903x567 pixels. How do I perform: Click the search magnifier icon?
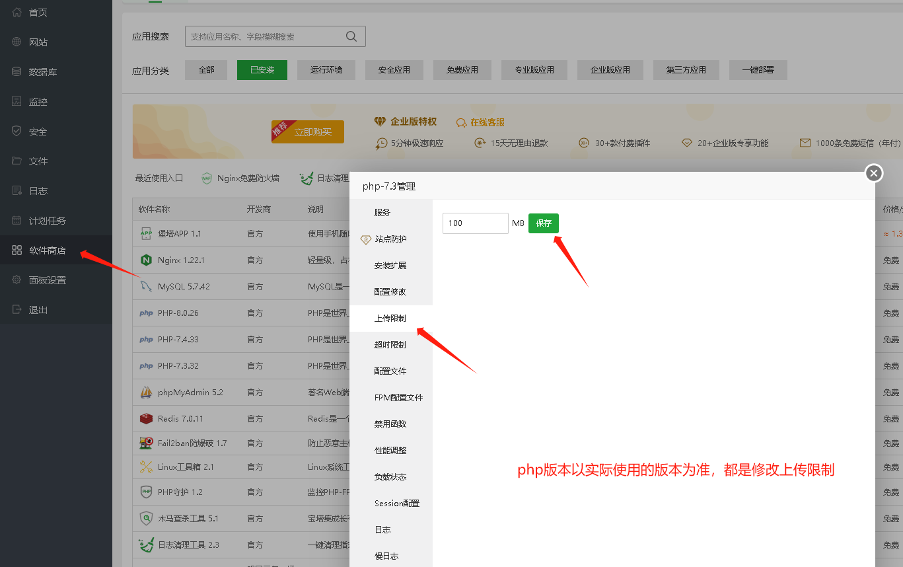(351, 36)
